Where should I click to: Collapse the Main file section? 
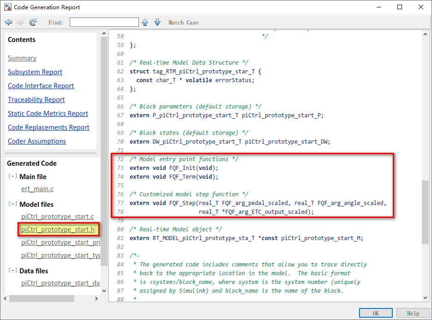(12, 176)
